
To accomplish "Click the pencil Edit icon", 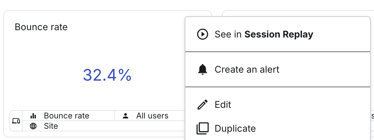I will [x=203, y=104].
